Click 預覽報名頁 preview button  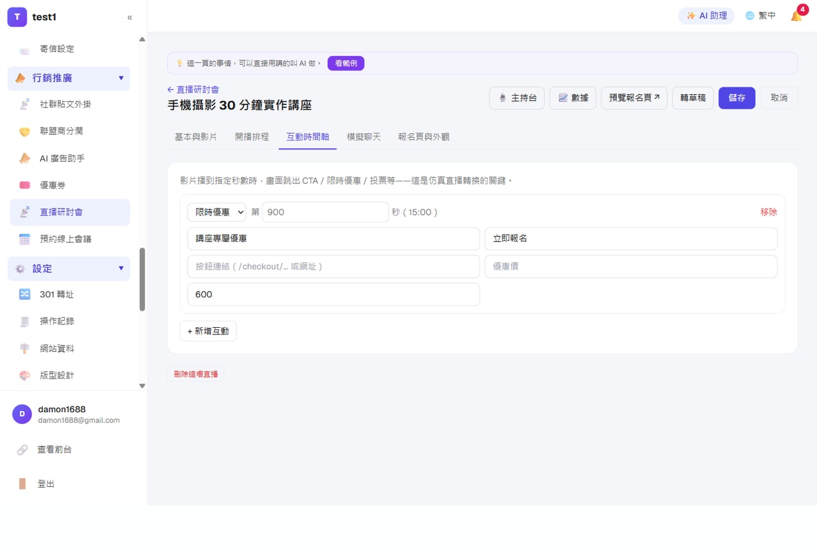634,98
